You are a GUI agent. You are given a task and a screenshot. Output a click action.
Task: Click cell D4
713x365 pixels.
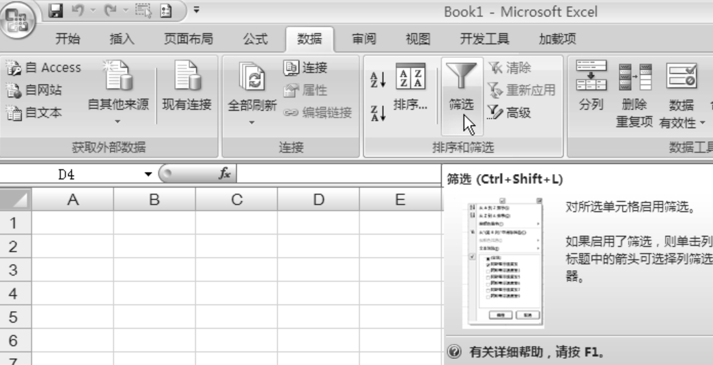tap(318, 293)
